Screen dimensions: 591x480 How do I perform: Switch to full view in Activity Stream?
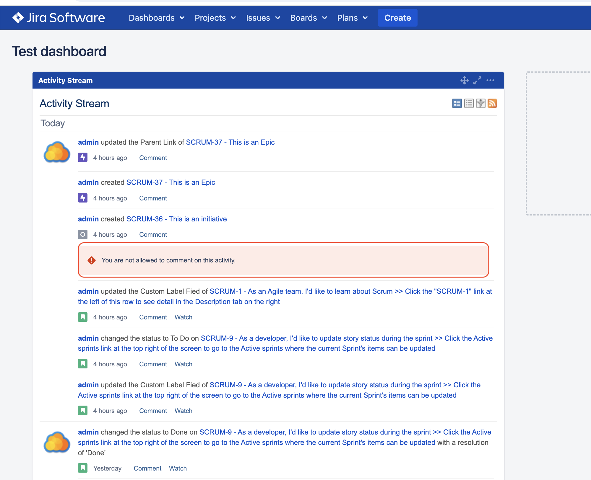click(457, 103)
